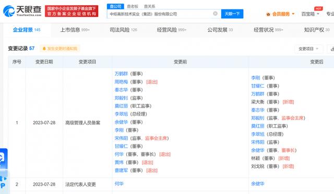Screen dimensions: 334x194
Task: Click the red 国家中小企业发展子基金旗下 banner
Action: coord(71,11)
